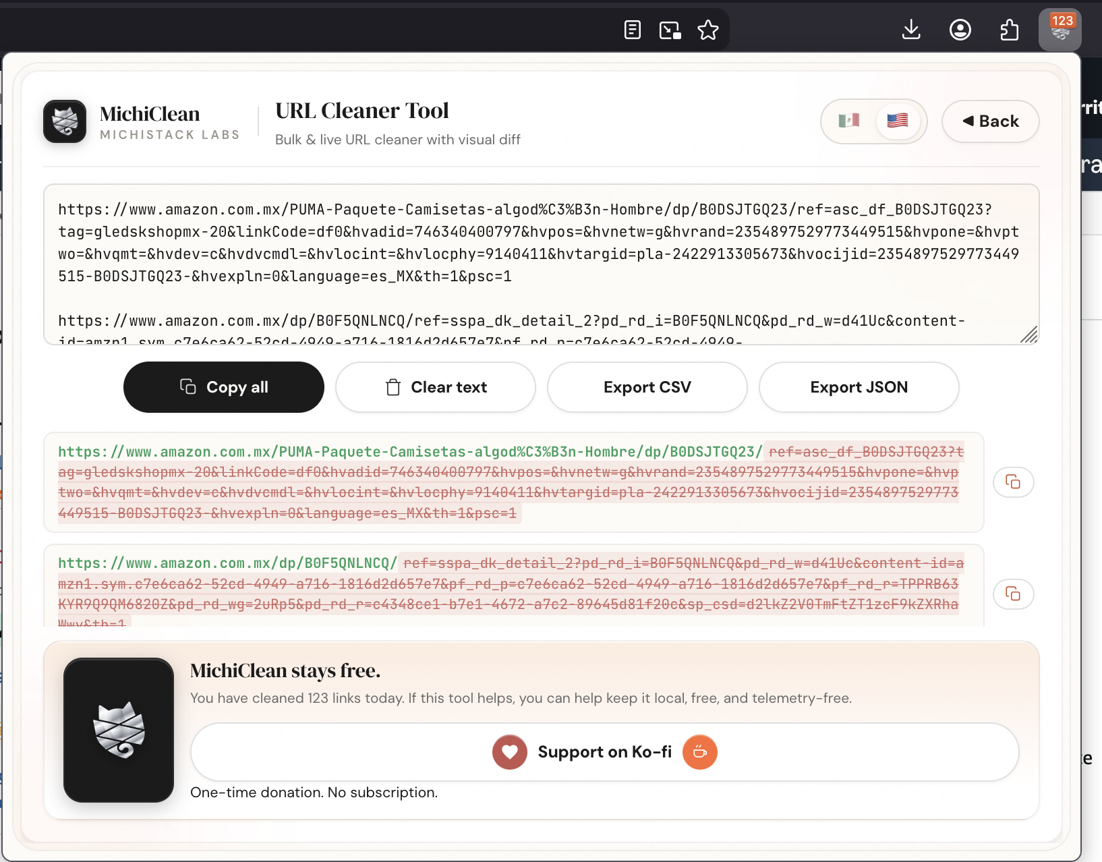The image size is (1102, 862).
Task: Click the removed ref=asc_df tracking parameters text
Action: (511, 483)
